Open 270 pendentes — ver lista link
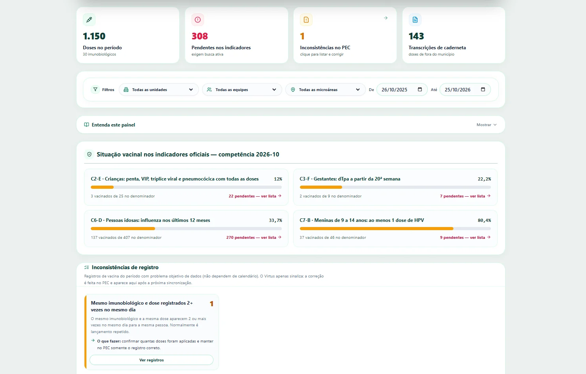The height and width of the screenshot is (374, 586). (x=254, y=237)
